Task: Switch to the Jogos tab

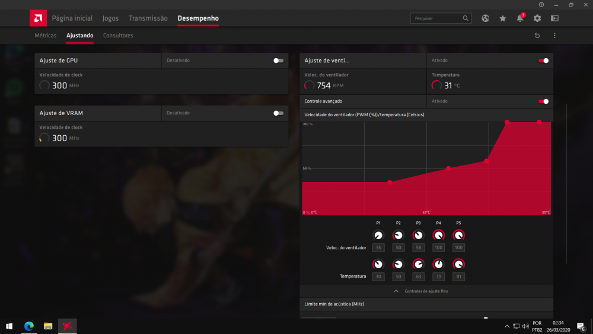Action: point(110,18)
